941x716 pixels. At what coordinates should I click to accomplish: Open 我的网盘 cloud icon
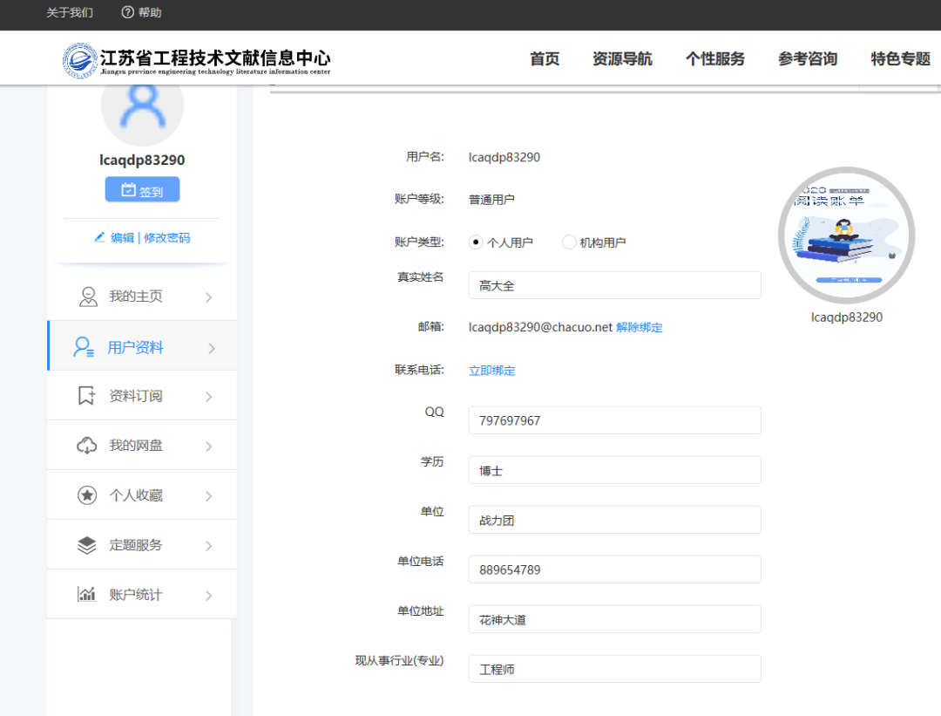[85, 445]
